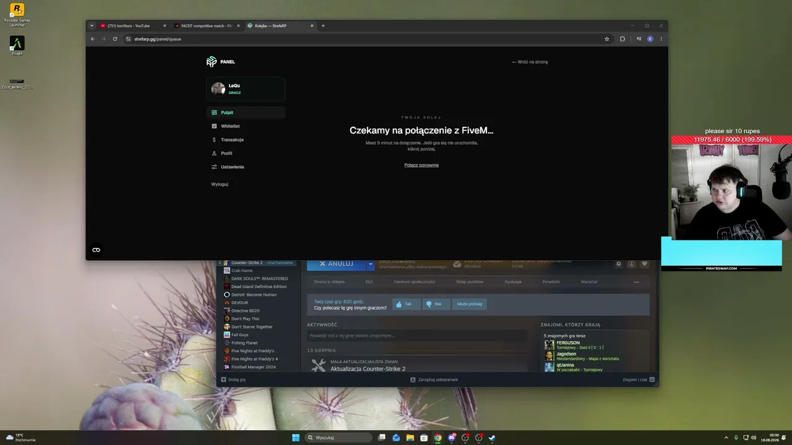This screenshot has height=445, width=792.
Task: Click the 'Może później' button
Action: pyautogui.click(x=470, y=304)
